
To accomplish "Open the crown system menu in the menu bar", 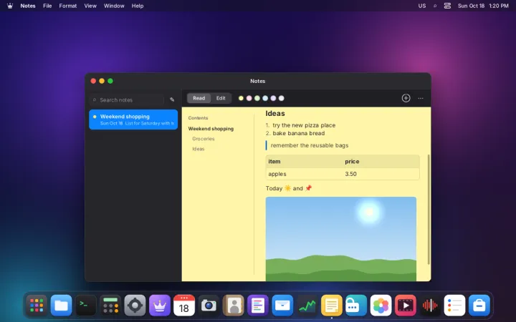I will (10, 6).
